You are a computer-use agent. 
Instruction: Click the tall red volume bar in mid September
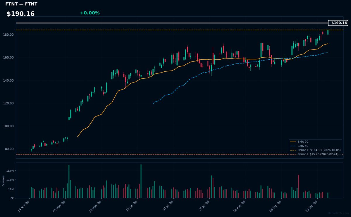(x=299, y=187)
